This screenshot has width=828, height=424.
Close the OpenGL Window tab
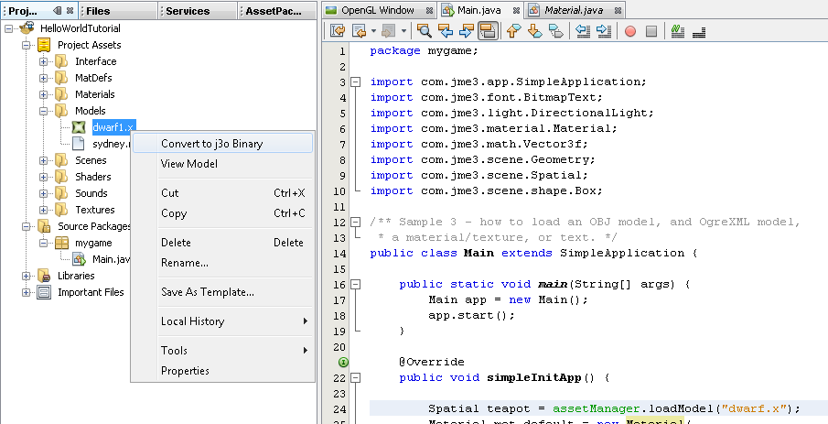pos(429,10)
